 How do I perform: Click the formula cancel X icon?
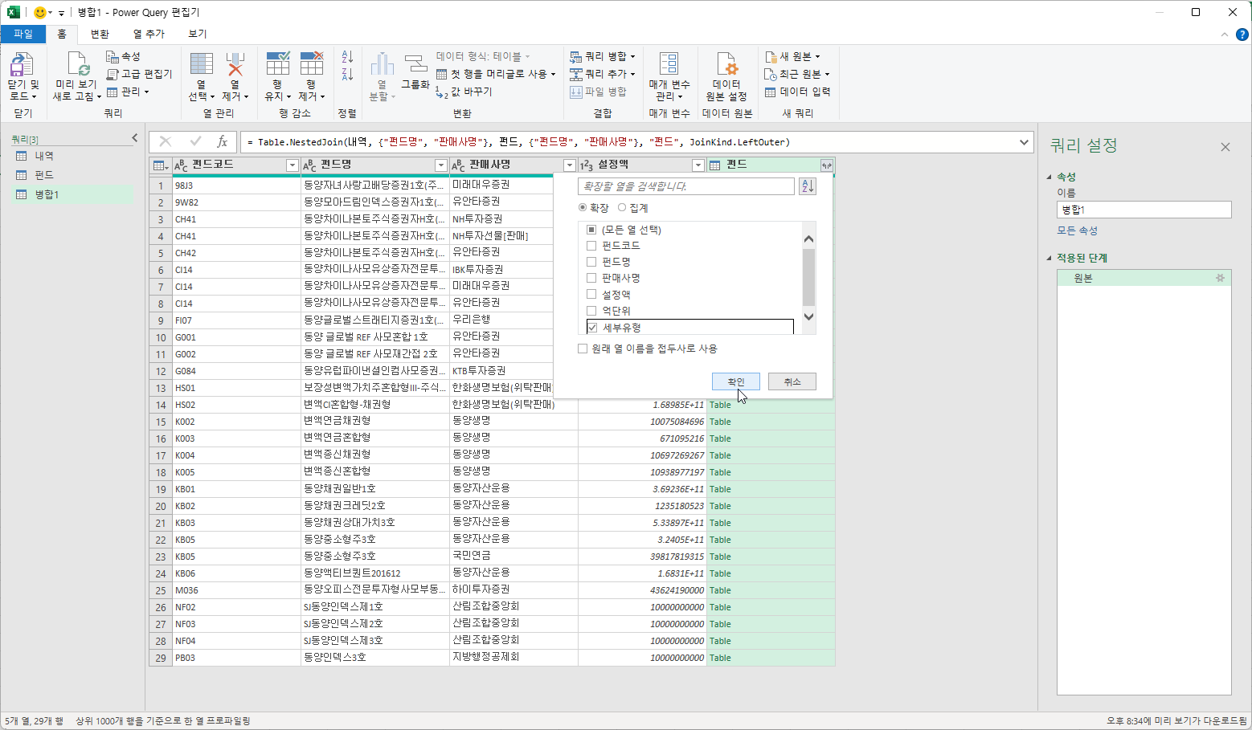(x=166, y=142)
